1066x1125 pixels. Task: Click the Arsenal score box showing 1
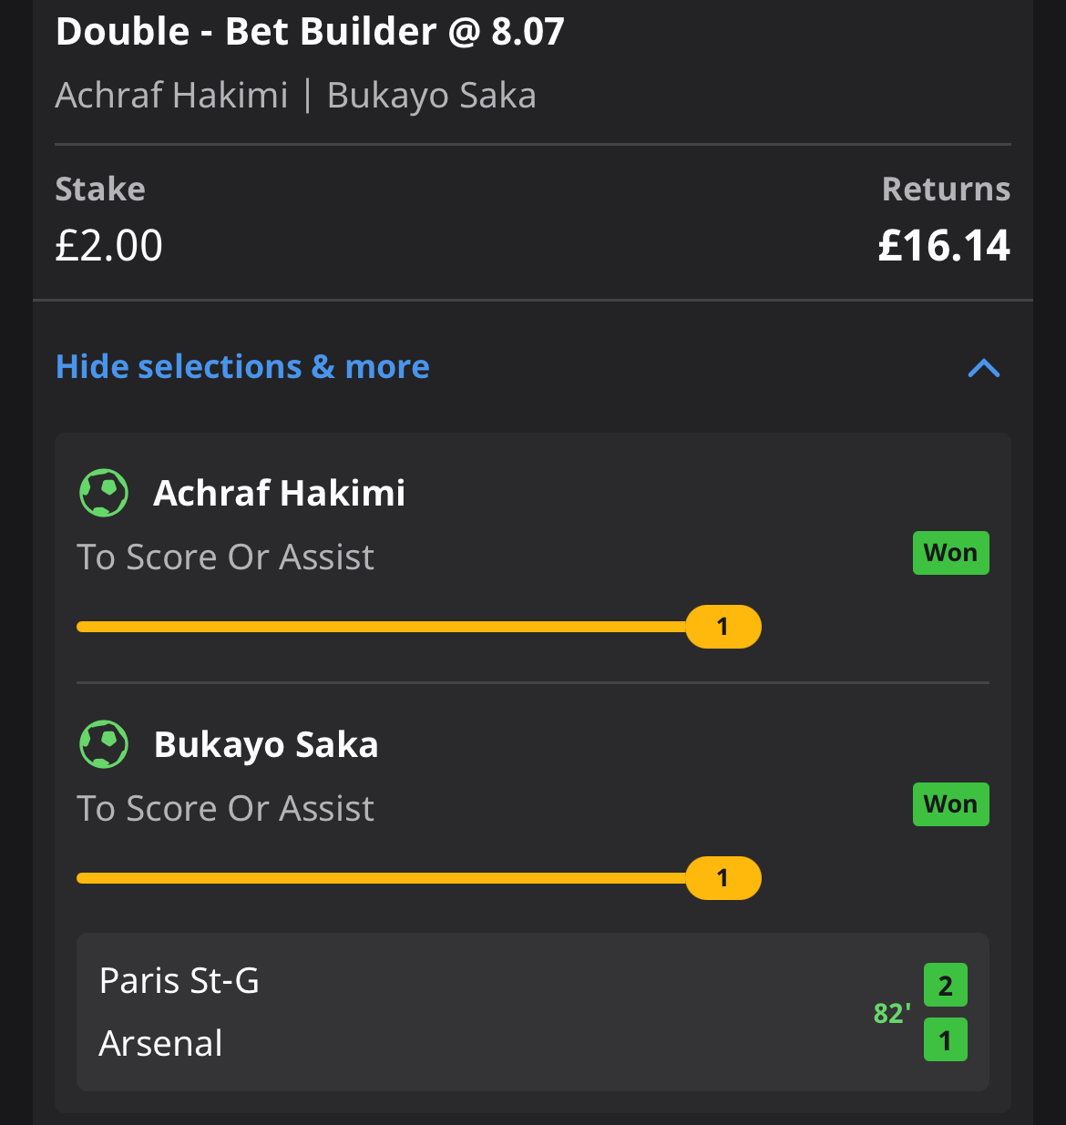[x=946, y=1040]
